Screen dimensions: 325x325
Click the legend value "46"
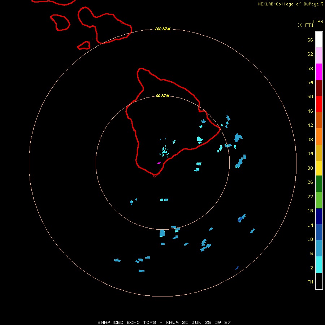point(310,111)
